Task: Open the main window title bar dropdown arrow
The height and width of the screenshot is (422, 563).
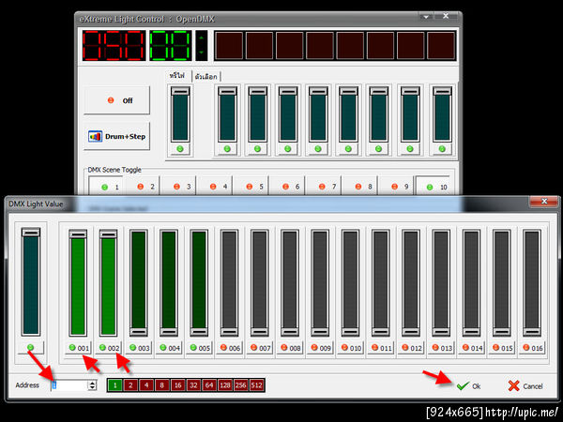Action: pos(426,17)
